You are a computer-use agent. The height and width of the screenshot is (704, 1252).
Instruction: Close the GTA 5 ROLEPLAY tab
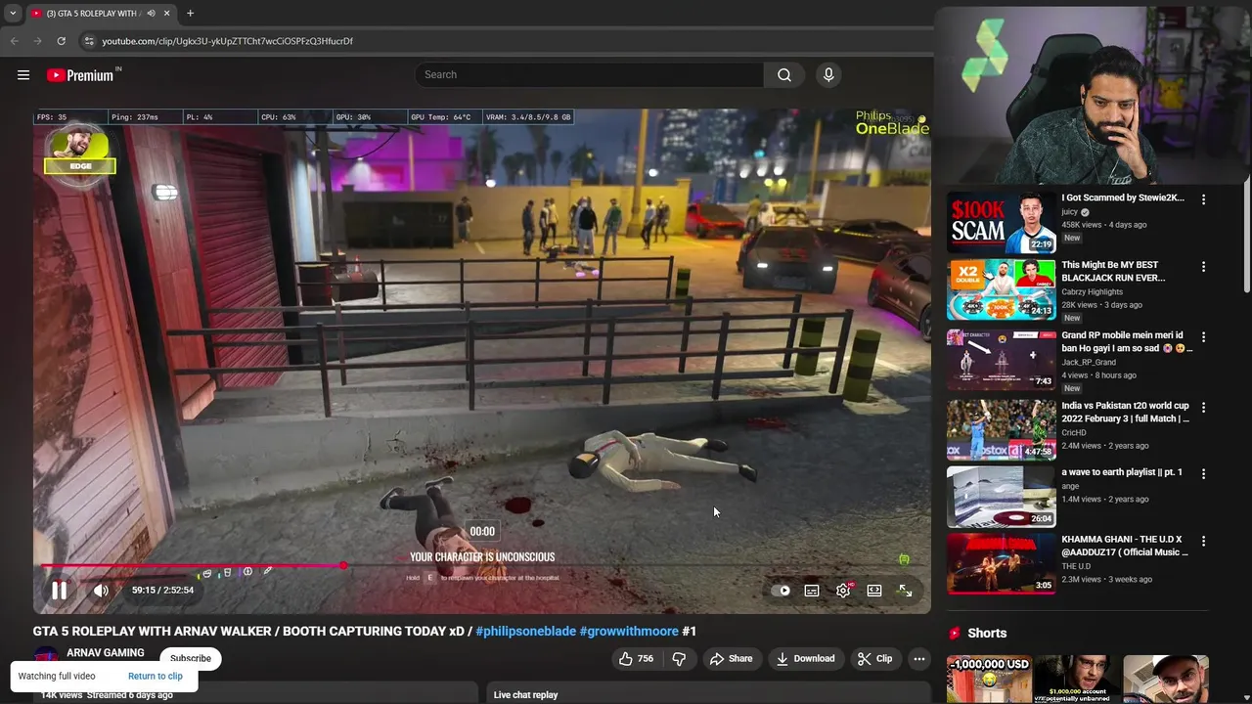tap(166, 14)
